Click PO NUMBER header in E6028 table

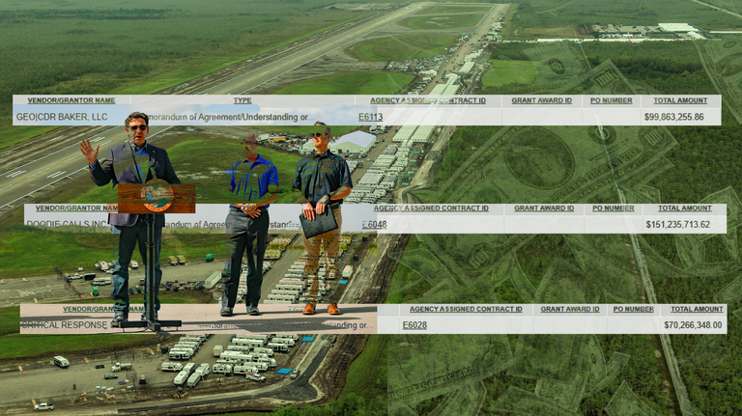click(633, 309)
